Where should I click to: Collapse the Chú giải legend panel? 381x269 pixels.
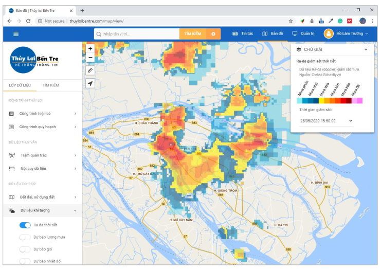366,49
